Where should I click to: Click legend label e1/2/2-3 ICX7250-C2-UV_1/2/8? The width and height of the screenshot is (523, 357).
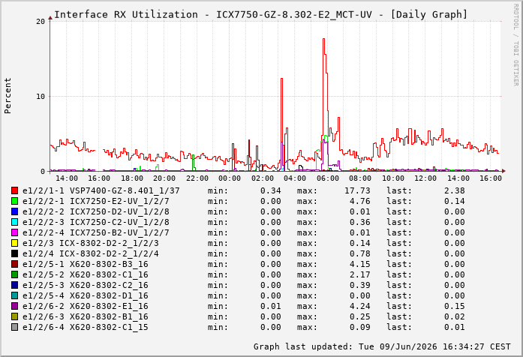point(96,222)
